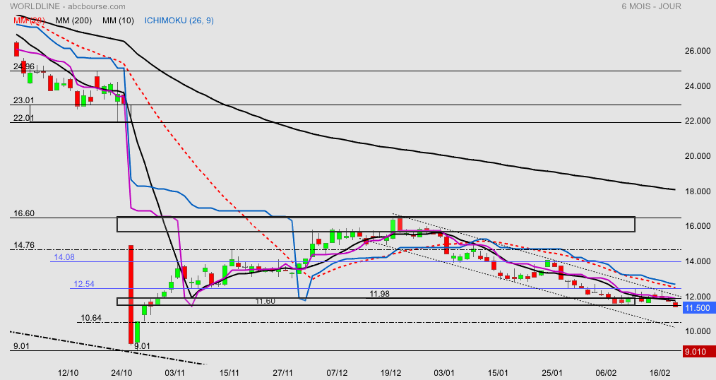
Task: Click the 03/11 date axis label
Action: click(175, 373)
